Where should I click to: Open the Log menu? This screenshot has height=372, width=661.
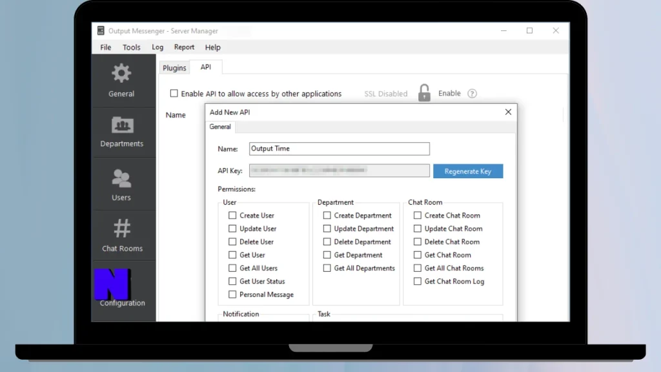[158, 47]
